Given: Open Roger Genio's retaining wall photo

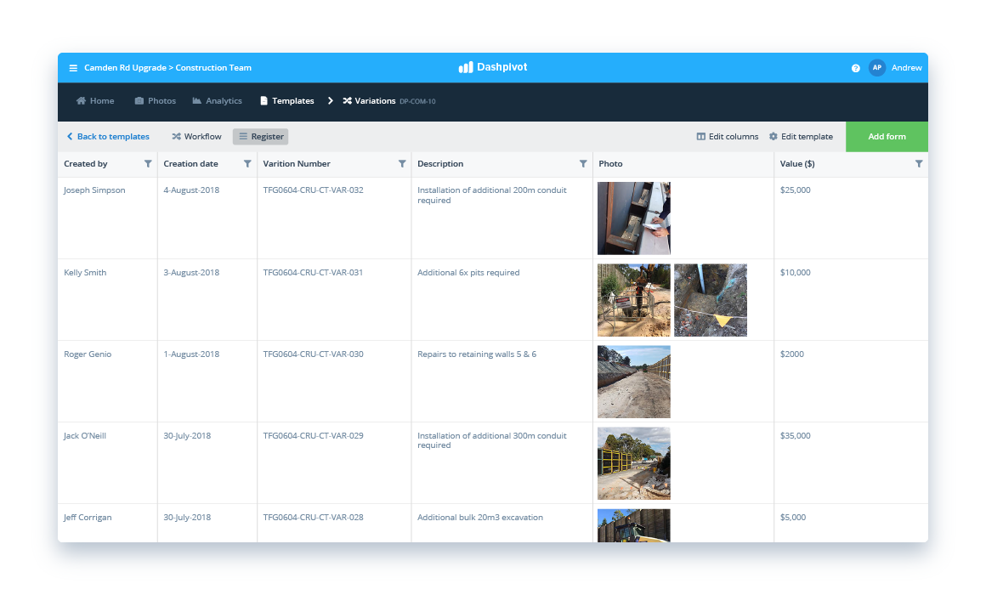Looking at the screenshot, I should (x=634, y=382).
